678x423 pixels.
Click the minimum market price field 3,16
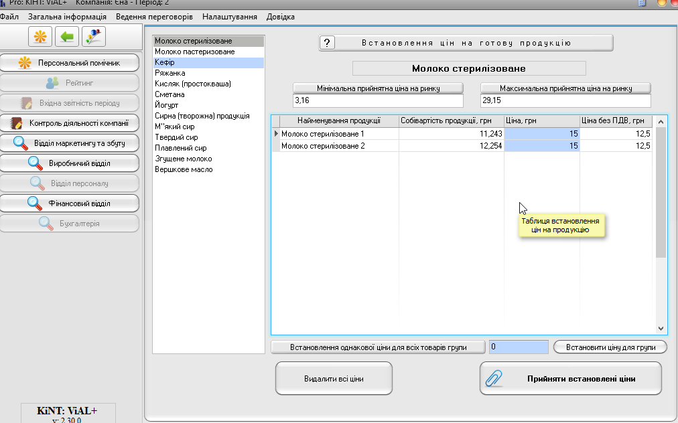378,100
